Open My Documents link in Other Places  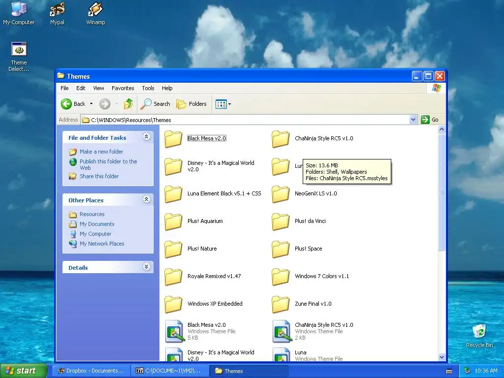pos(97,224)
